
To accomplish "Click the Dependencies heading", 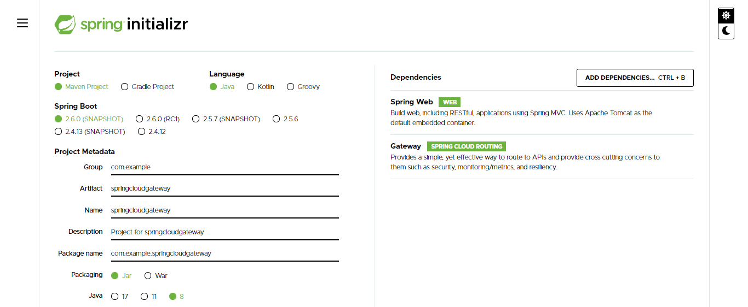I will pos(416,78).
